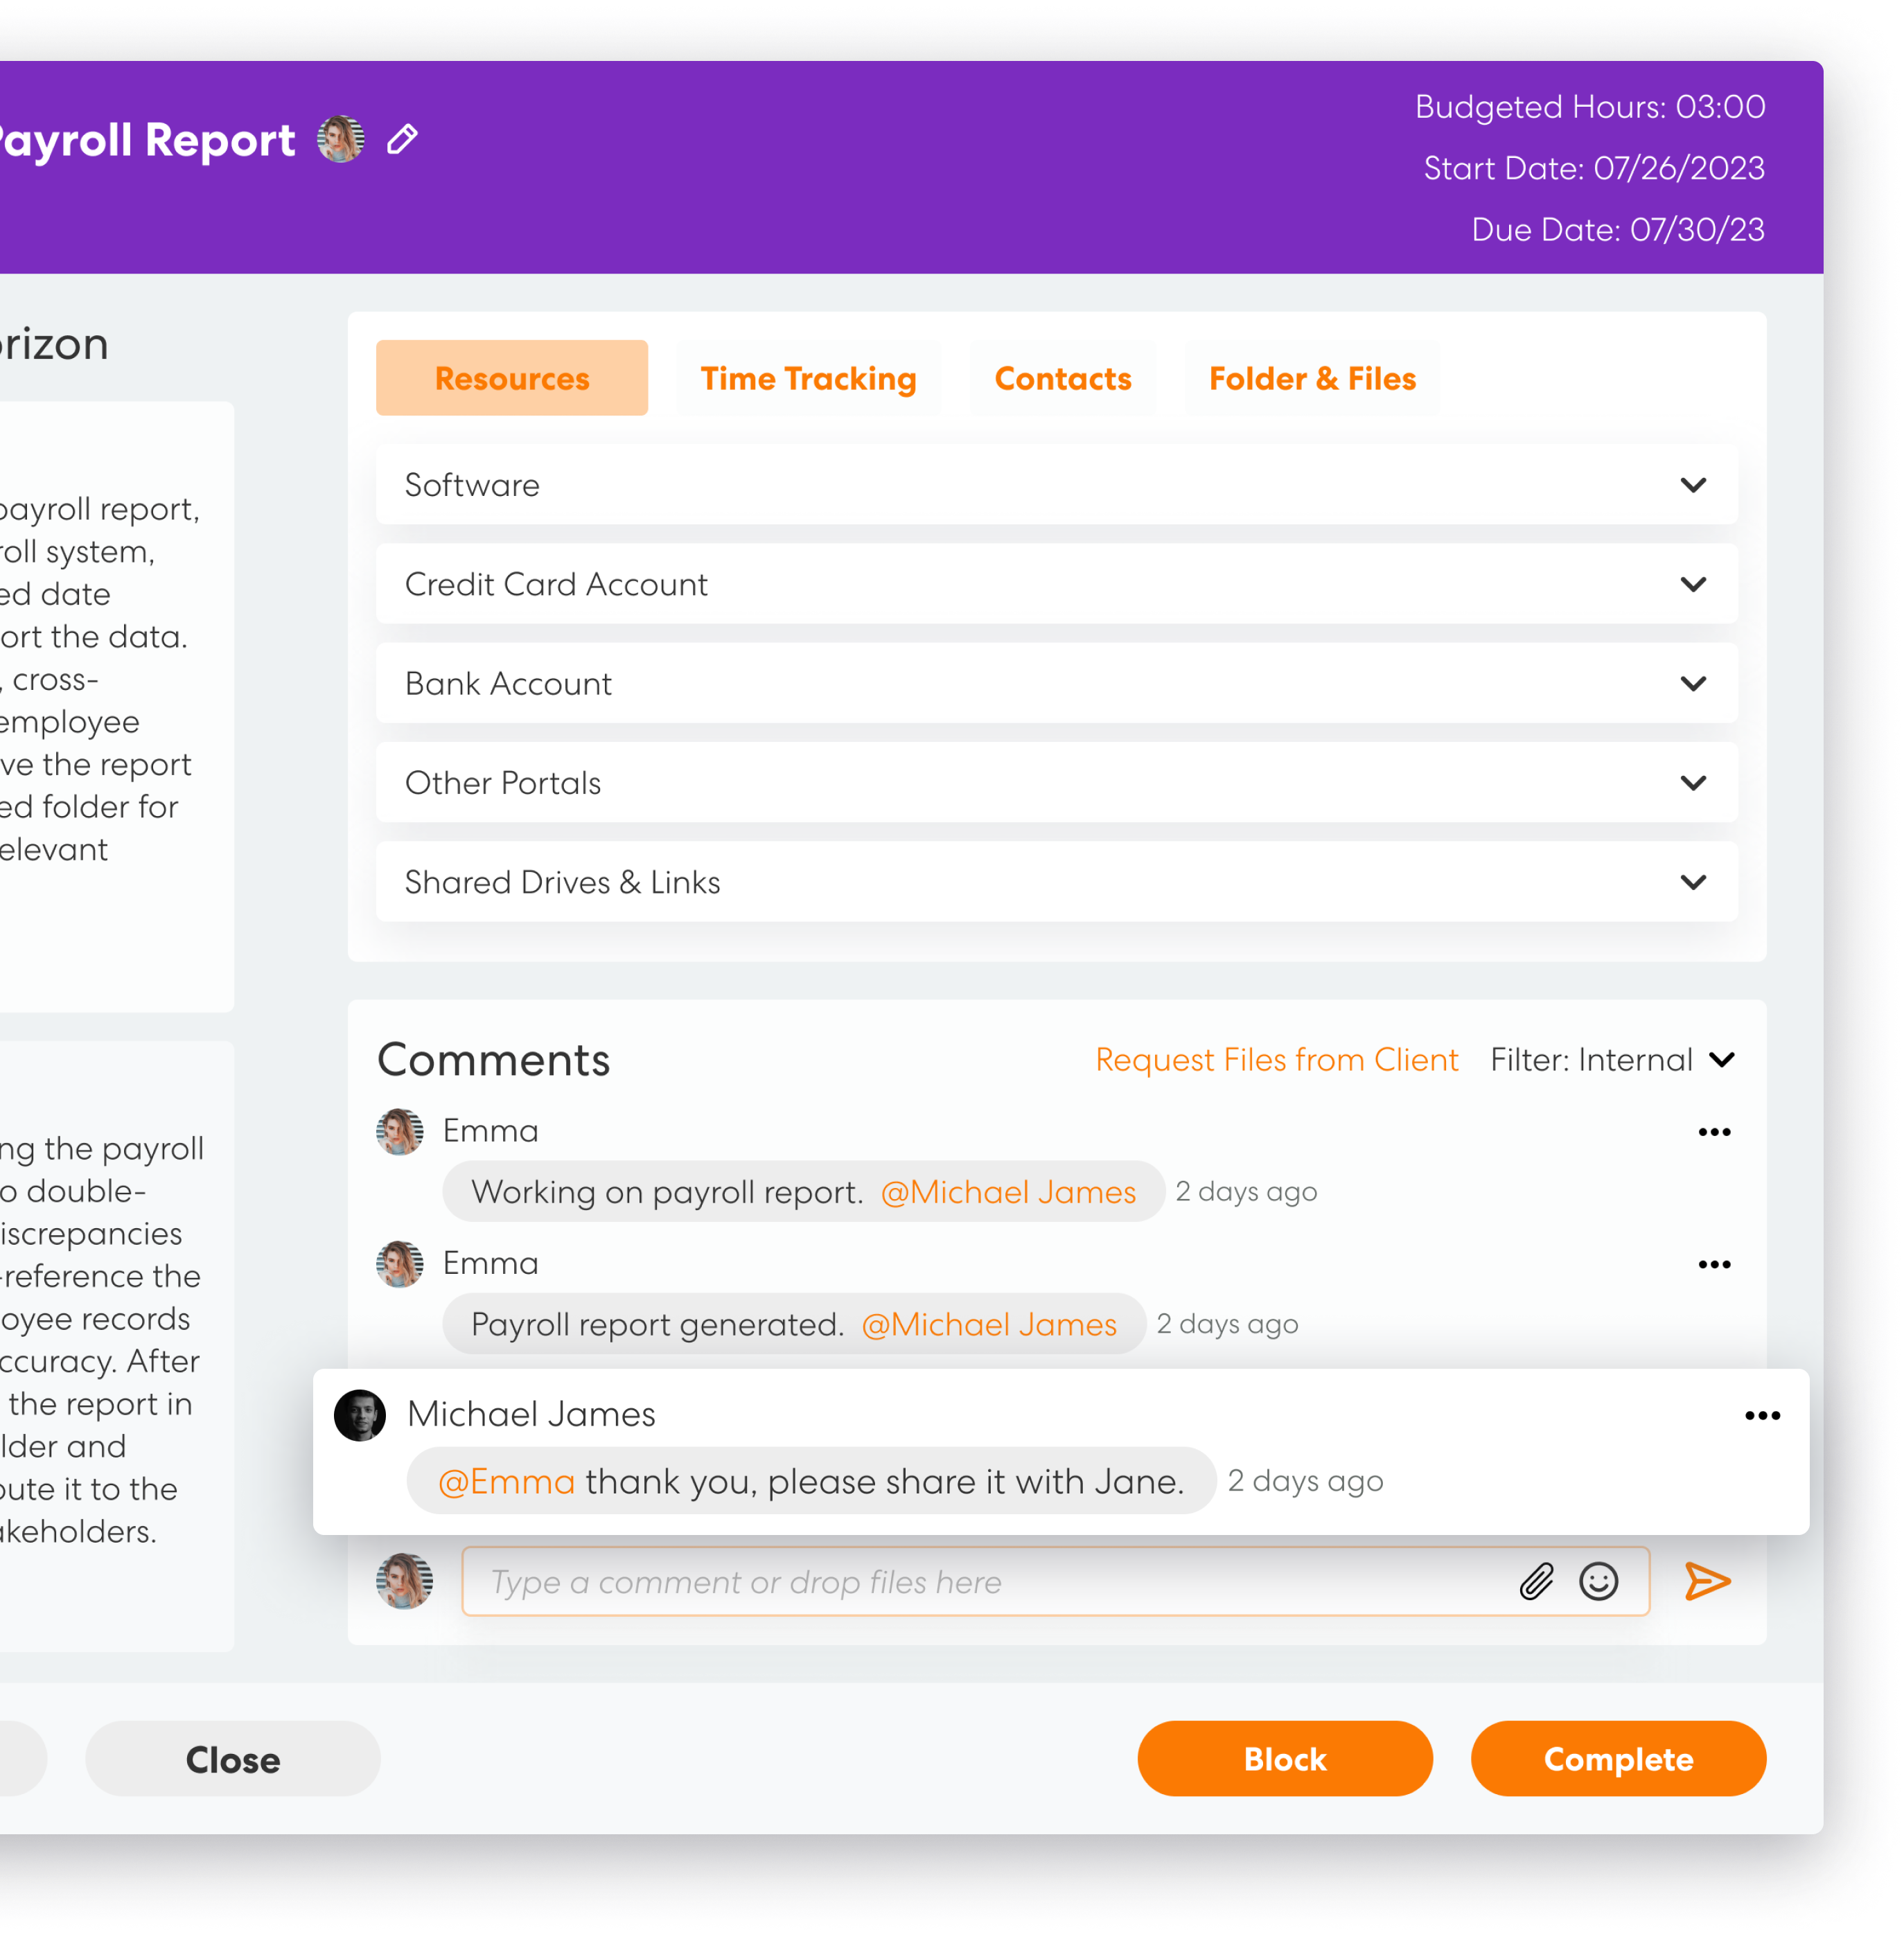Image resolution: width=1904 pixels, height=1934 pixels.
Task: Open the Contacts tab
Action: [1062, 379]
